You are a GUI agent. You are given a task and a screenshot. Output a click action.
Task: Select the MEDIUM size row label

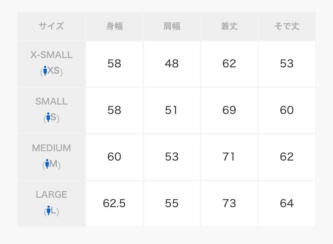pos(52,148)
